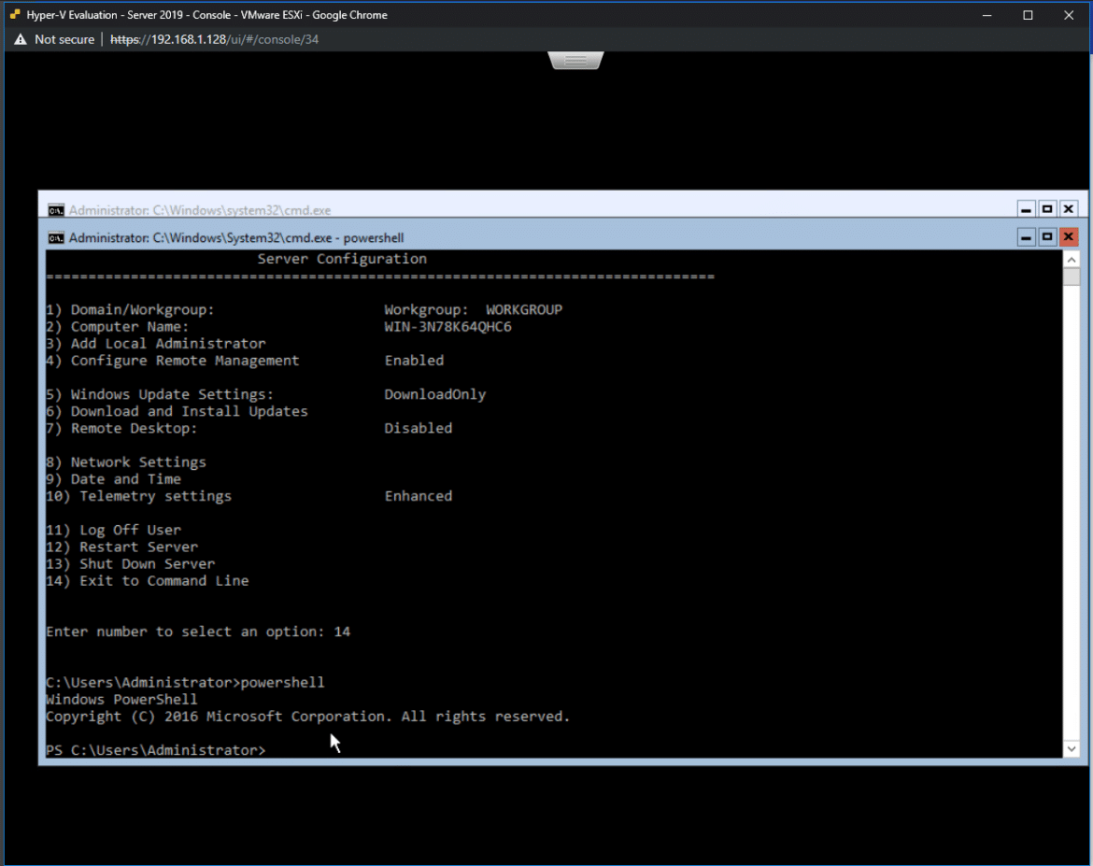Click the 'Shut Down Server' line
1093x866 pixels.
(131, 564)
